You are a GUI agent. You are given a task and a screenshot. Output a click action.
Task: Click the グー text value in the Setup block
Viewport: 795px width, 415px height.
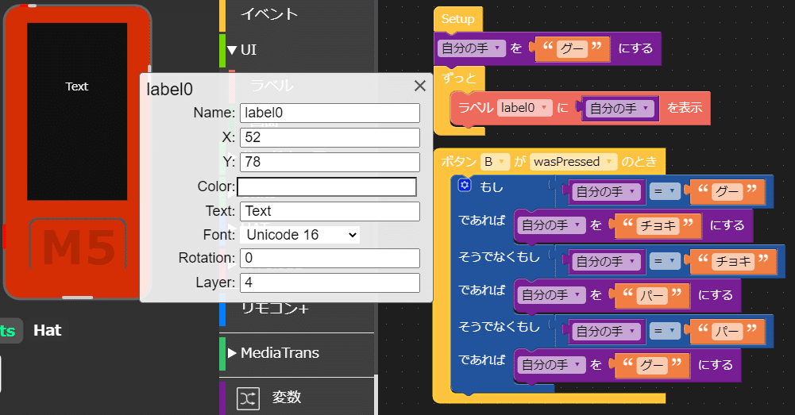(572, 48)
